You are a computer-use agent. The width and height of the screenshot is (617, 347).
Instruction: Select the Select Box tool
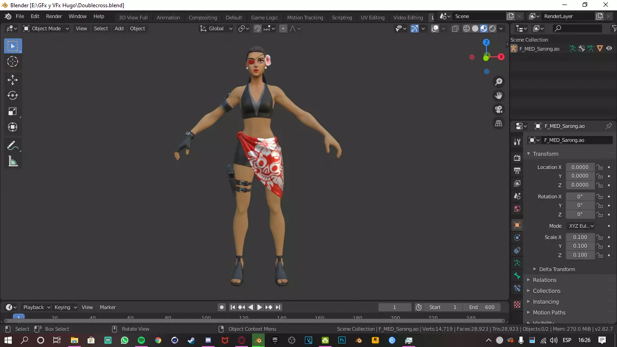coord(13,46)
